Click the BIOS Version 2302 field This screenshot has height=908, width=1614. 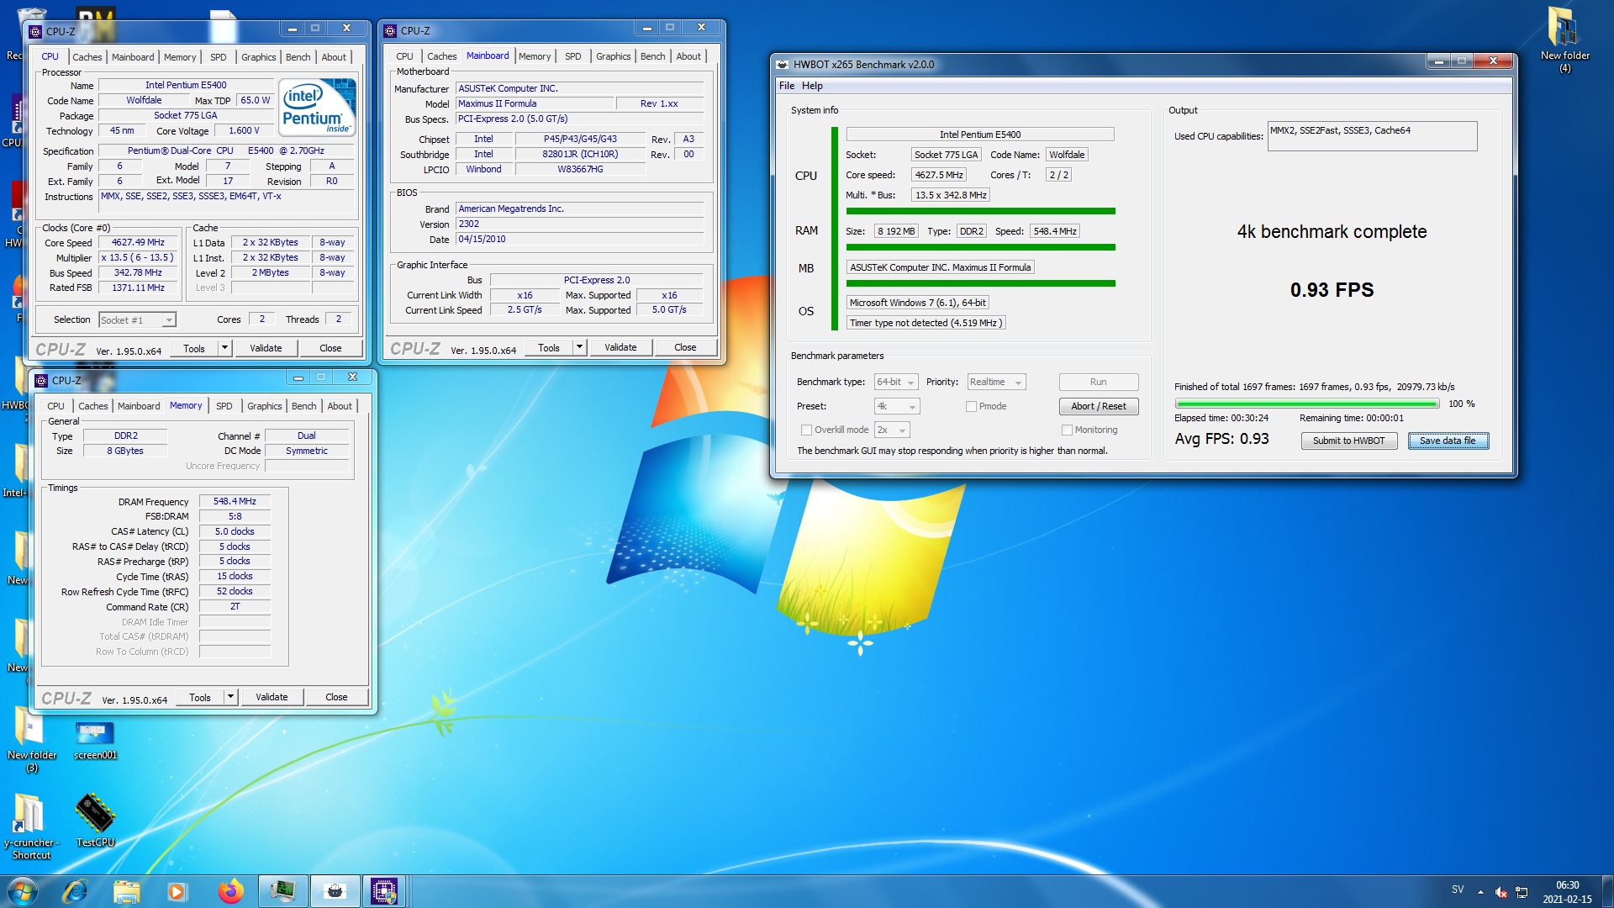click(x=580, y=224)
